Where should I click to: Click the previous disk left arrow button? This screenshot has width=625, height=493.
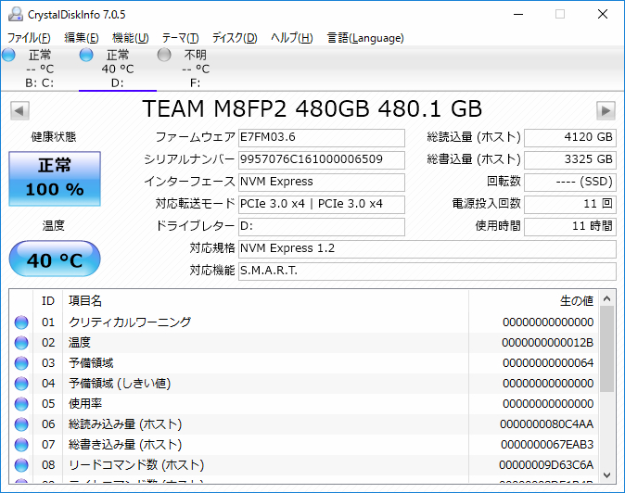tap(18, 110)
